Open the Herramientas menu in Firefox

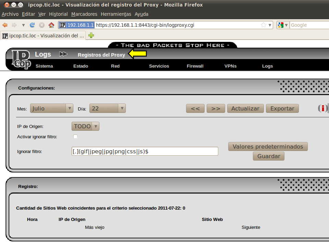[116, 14]
